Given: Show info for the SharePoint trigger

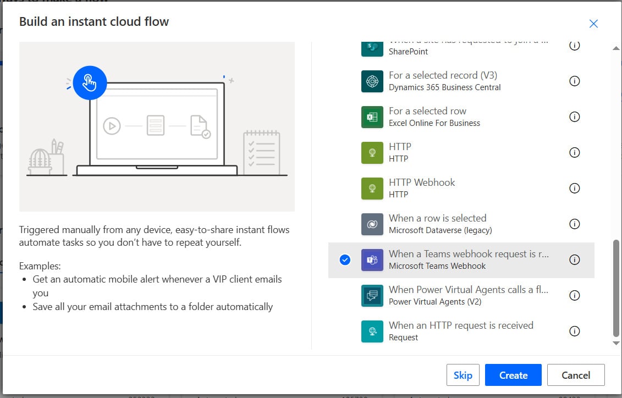Looking at the screenshot, I should pyautogui.click(x=574, y=46).
